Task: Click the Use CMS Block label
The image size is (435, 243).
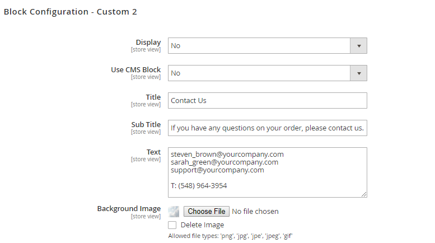Action: [136, 70]
